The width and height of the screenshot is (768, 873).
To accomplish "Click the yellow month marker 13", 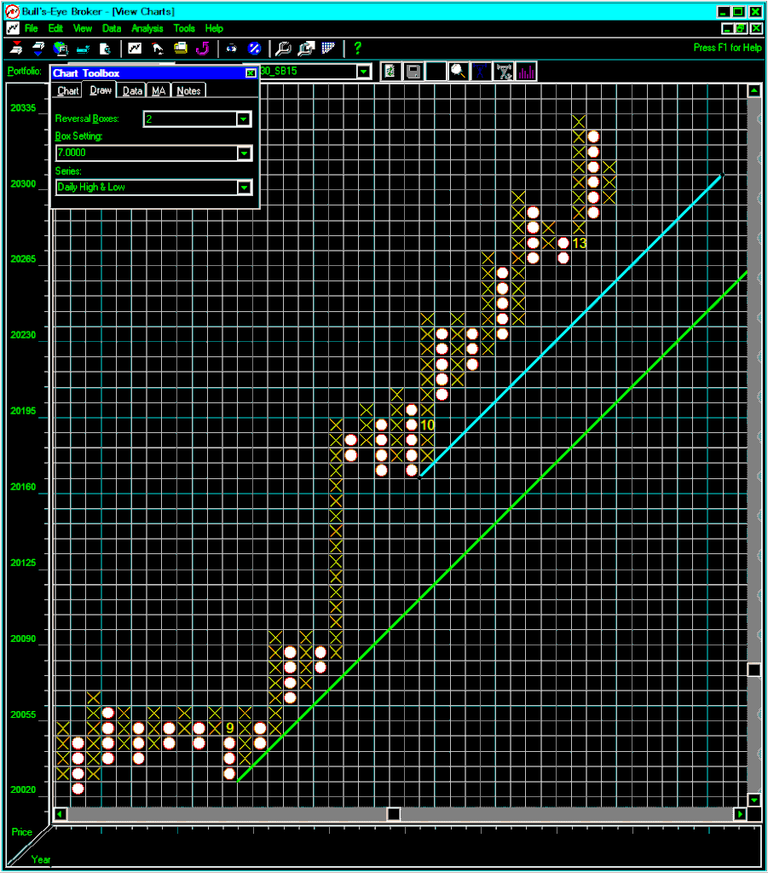I will pos(580,243).
